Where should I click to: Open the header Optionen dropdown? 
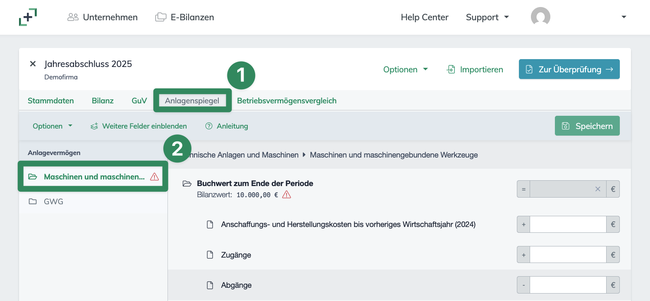(x=405, y=69)
